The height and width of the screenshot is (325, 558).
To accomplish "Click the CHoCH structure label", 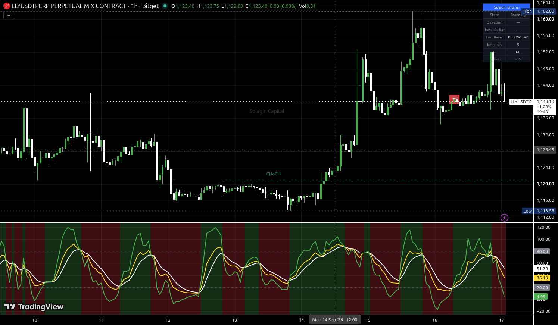I will tap(273, 174).
